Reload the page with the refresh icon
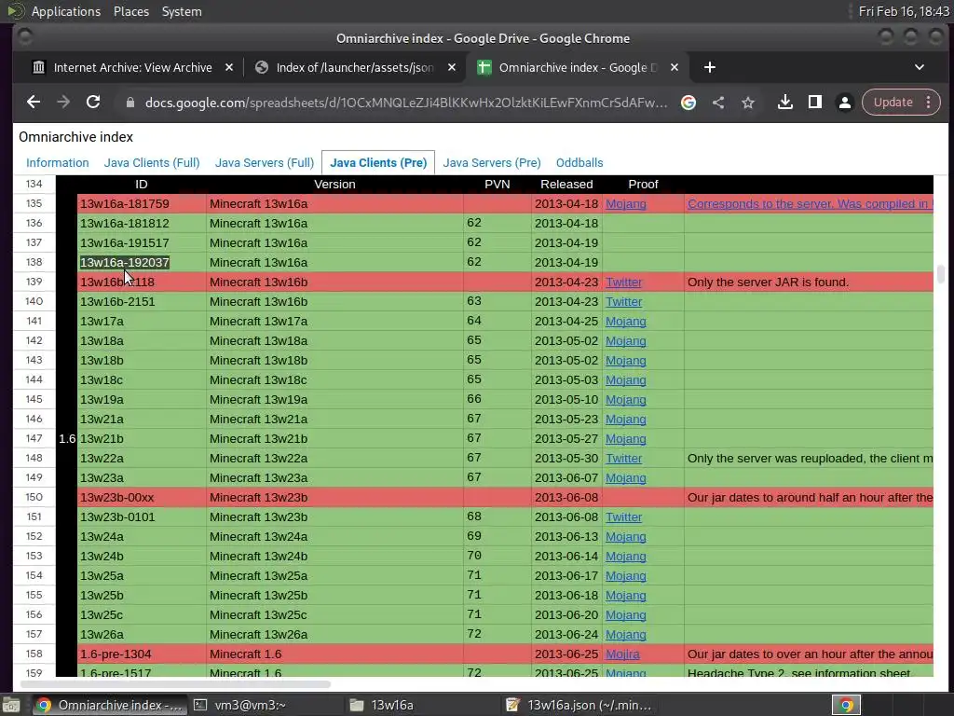The image size is (954, 716). (93, 103)
